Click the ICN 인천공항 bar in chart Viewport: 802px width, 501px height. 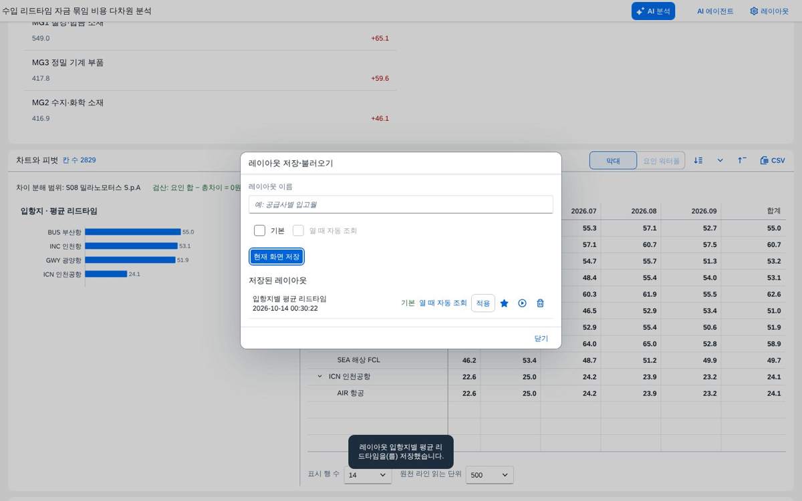pyautogui.click(x=106, y=274)
